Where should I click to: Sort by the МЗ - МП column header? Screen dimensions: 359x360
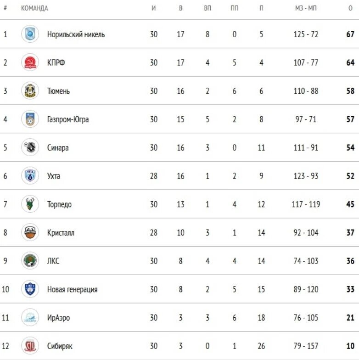click(306, 8)
